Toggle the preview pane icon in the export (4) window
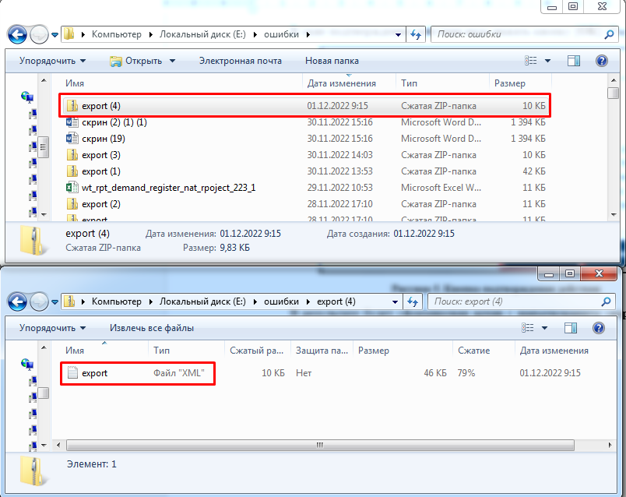Image resolution: width=626 pixels, height=497 pixels. pyautogui.click(x=574, y=328)
